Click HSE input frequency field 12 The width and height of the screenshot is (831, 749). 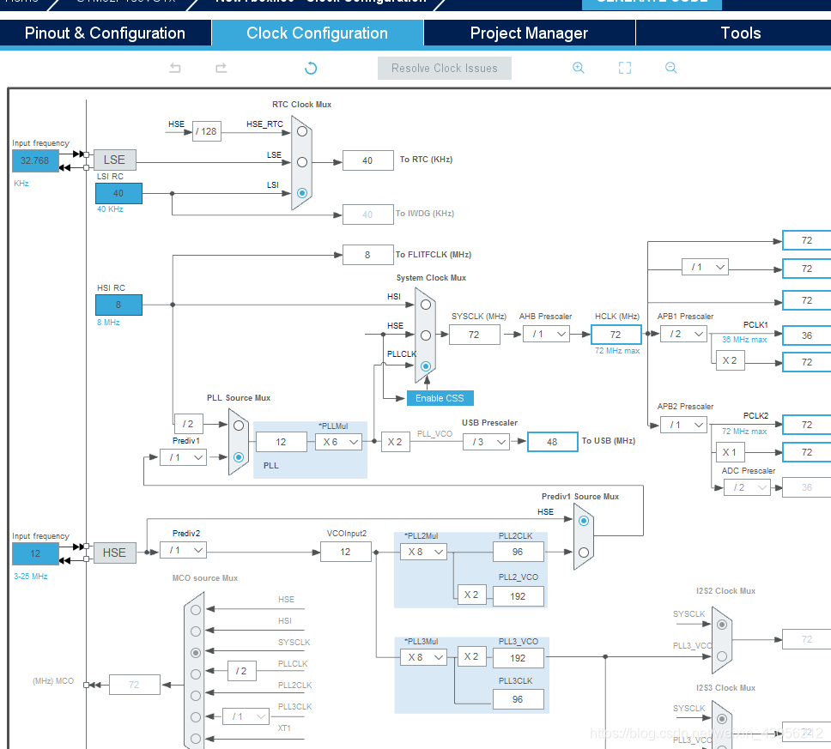pos(35,553)
